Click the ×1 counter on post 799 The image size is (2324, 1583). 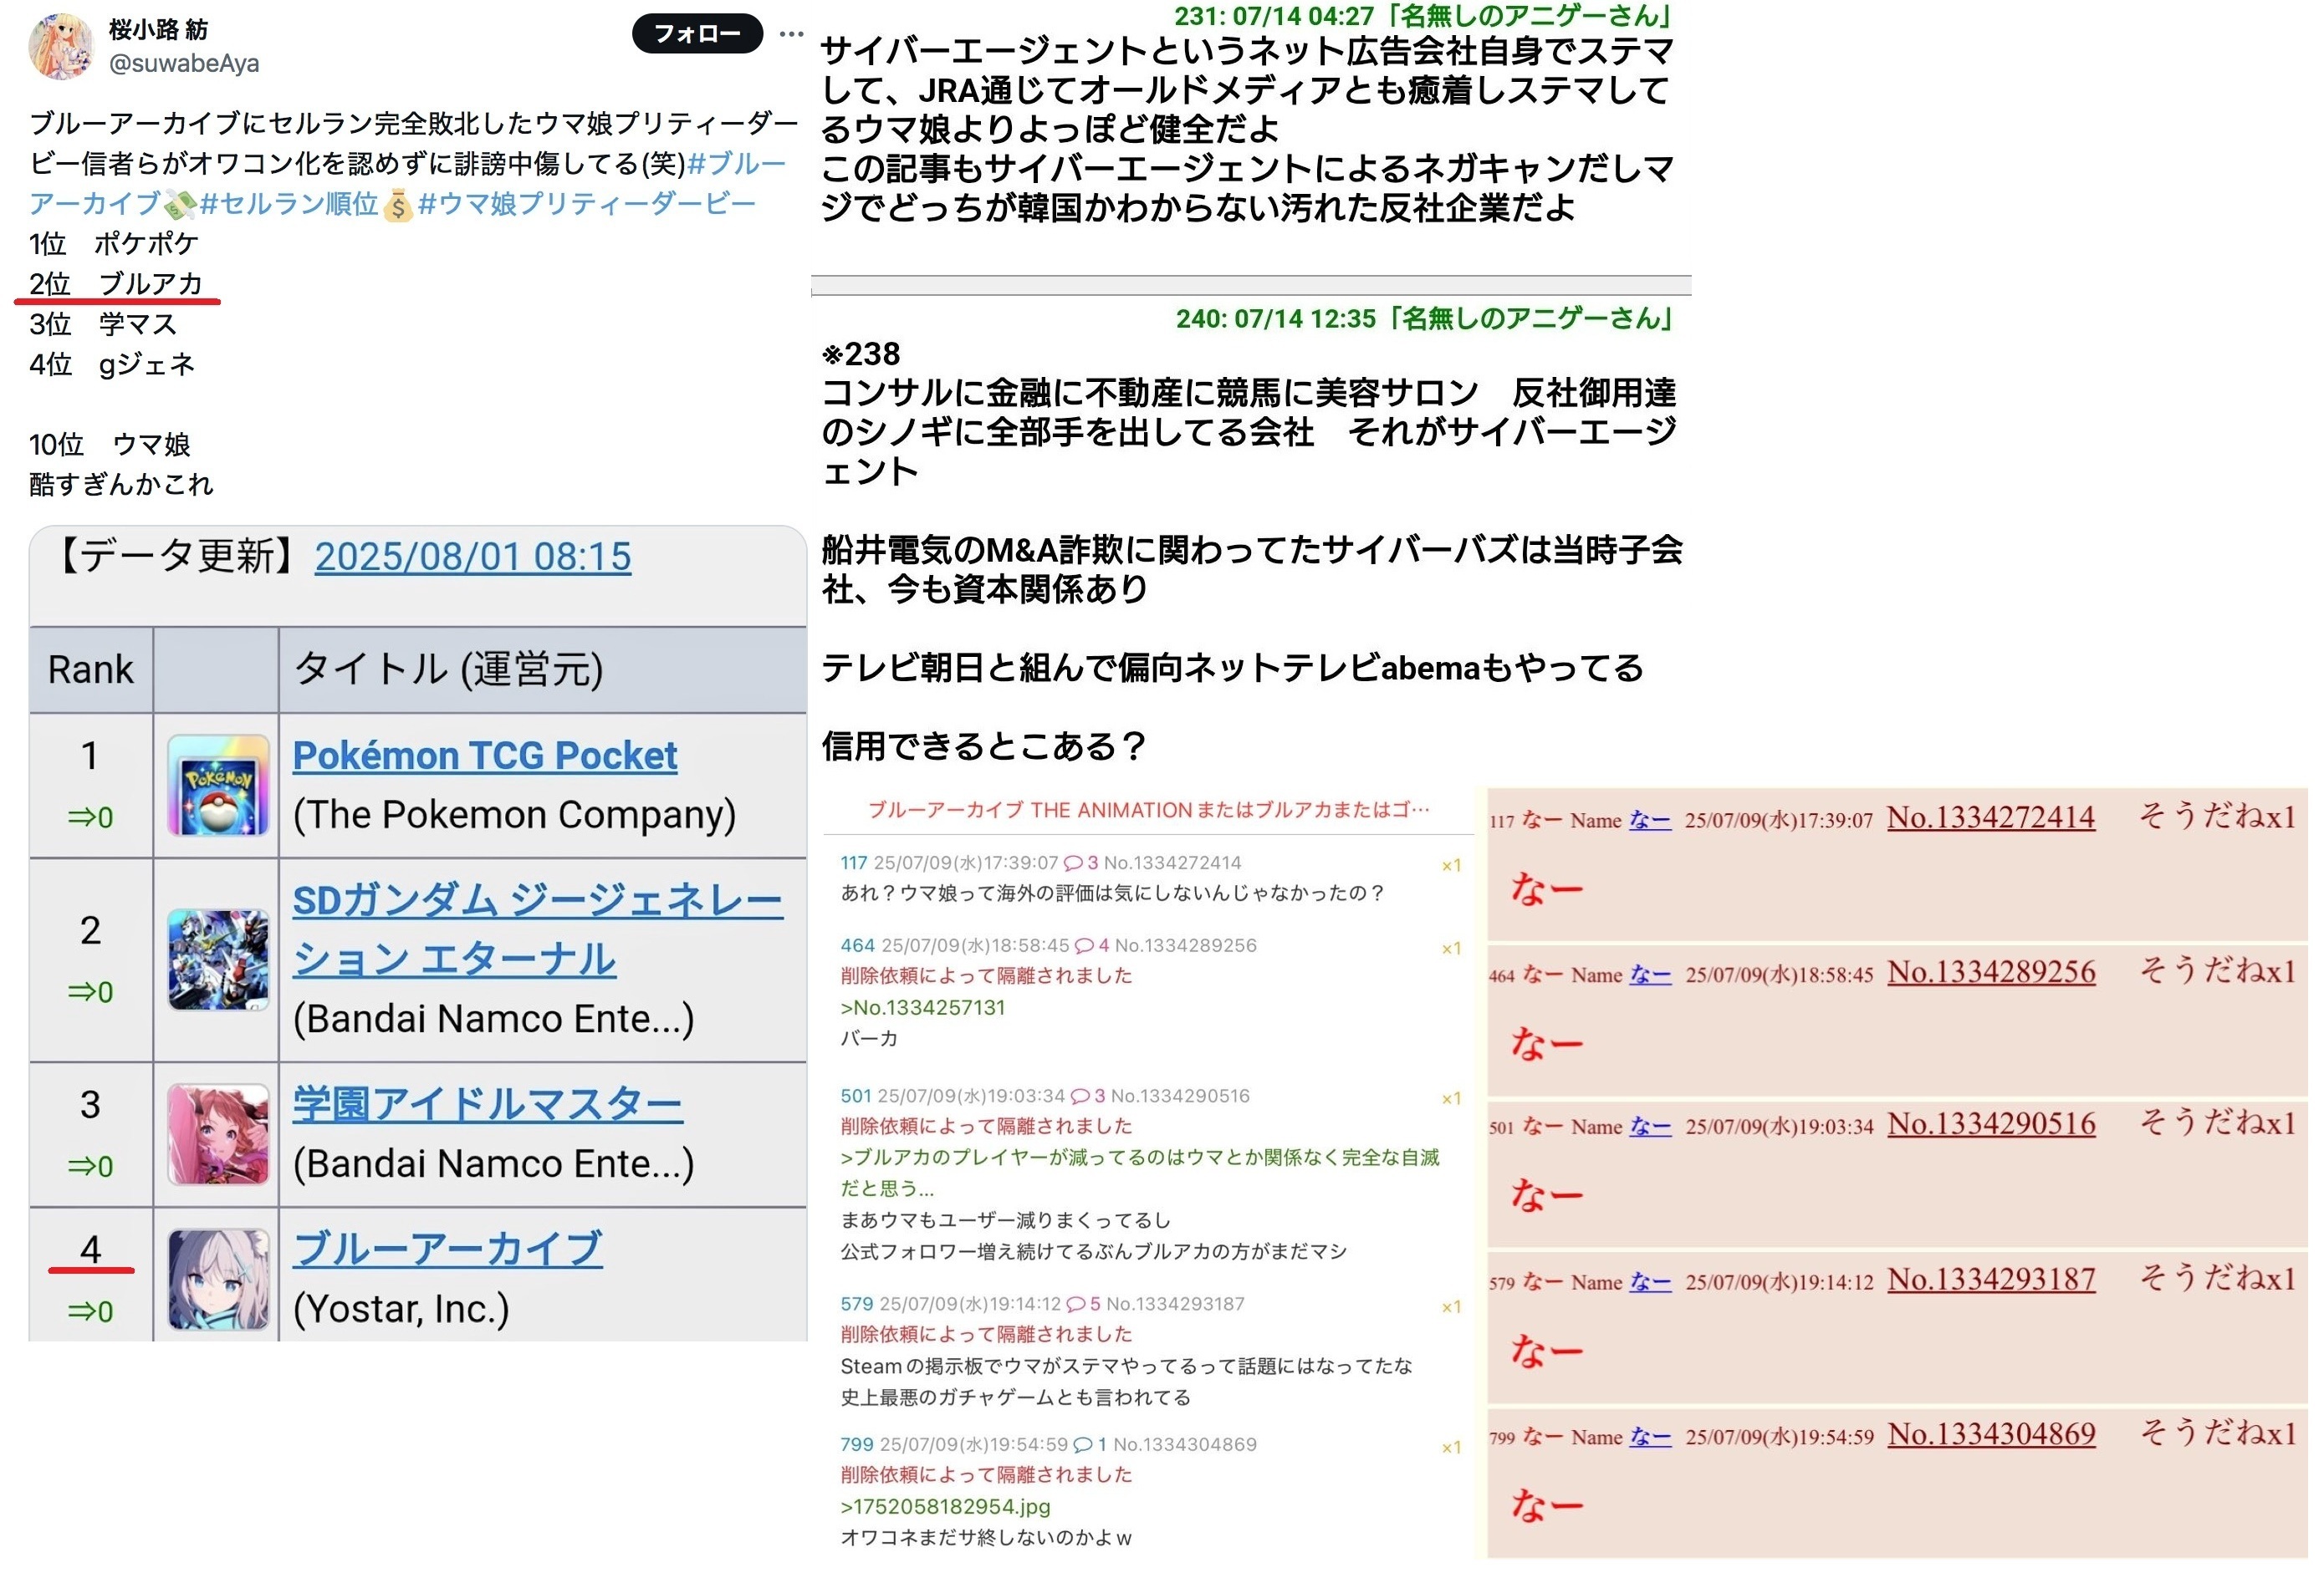point(1451,1448)
